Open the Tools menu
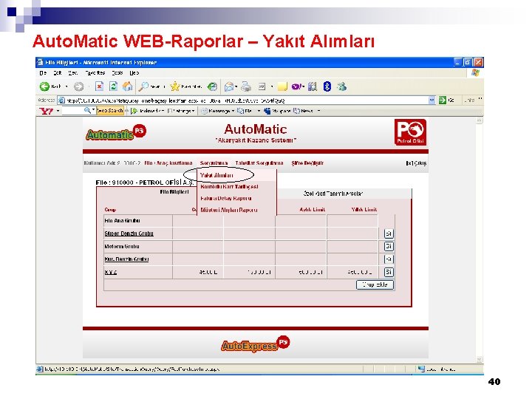This screenshot has width=532, height=399. coord(117,72)
